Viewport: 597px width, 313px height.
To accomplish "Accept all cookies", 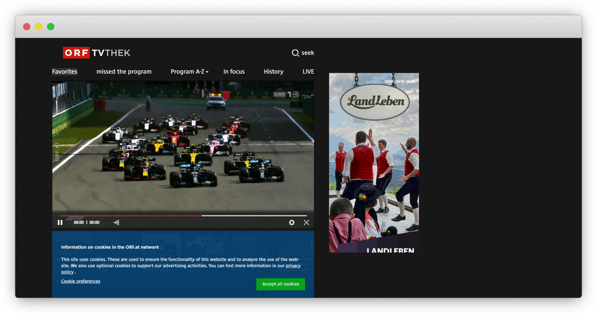I will (281, 284).
